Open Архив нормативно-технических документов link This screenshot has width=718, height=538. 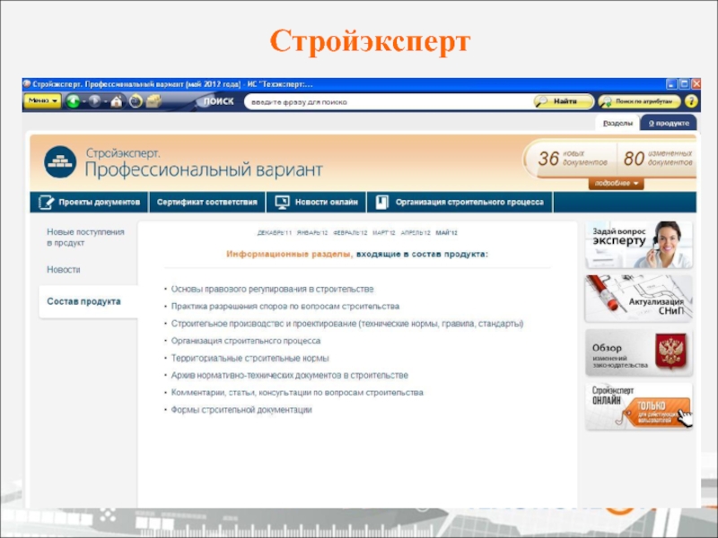(x=289, y=375)
